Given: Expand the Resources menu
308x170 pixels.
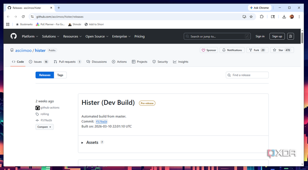Looking at the screenshot, I should pyautogui.click(x=72, y=36).
